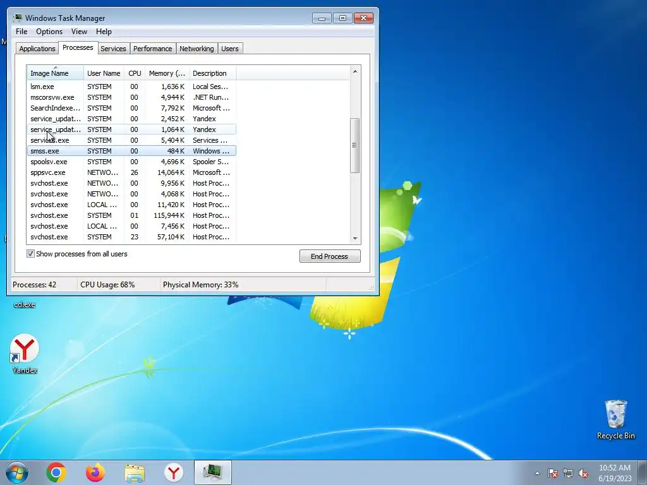Open the File menu
This screenshot has width=647, height=485.
tap(21, 32)
